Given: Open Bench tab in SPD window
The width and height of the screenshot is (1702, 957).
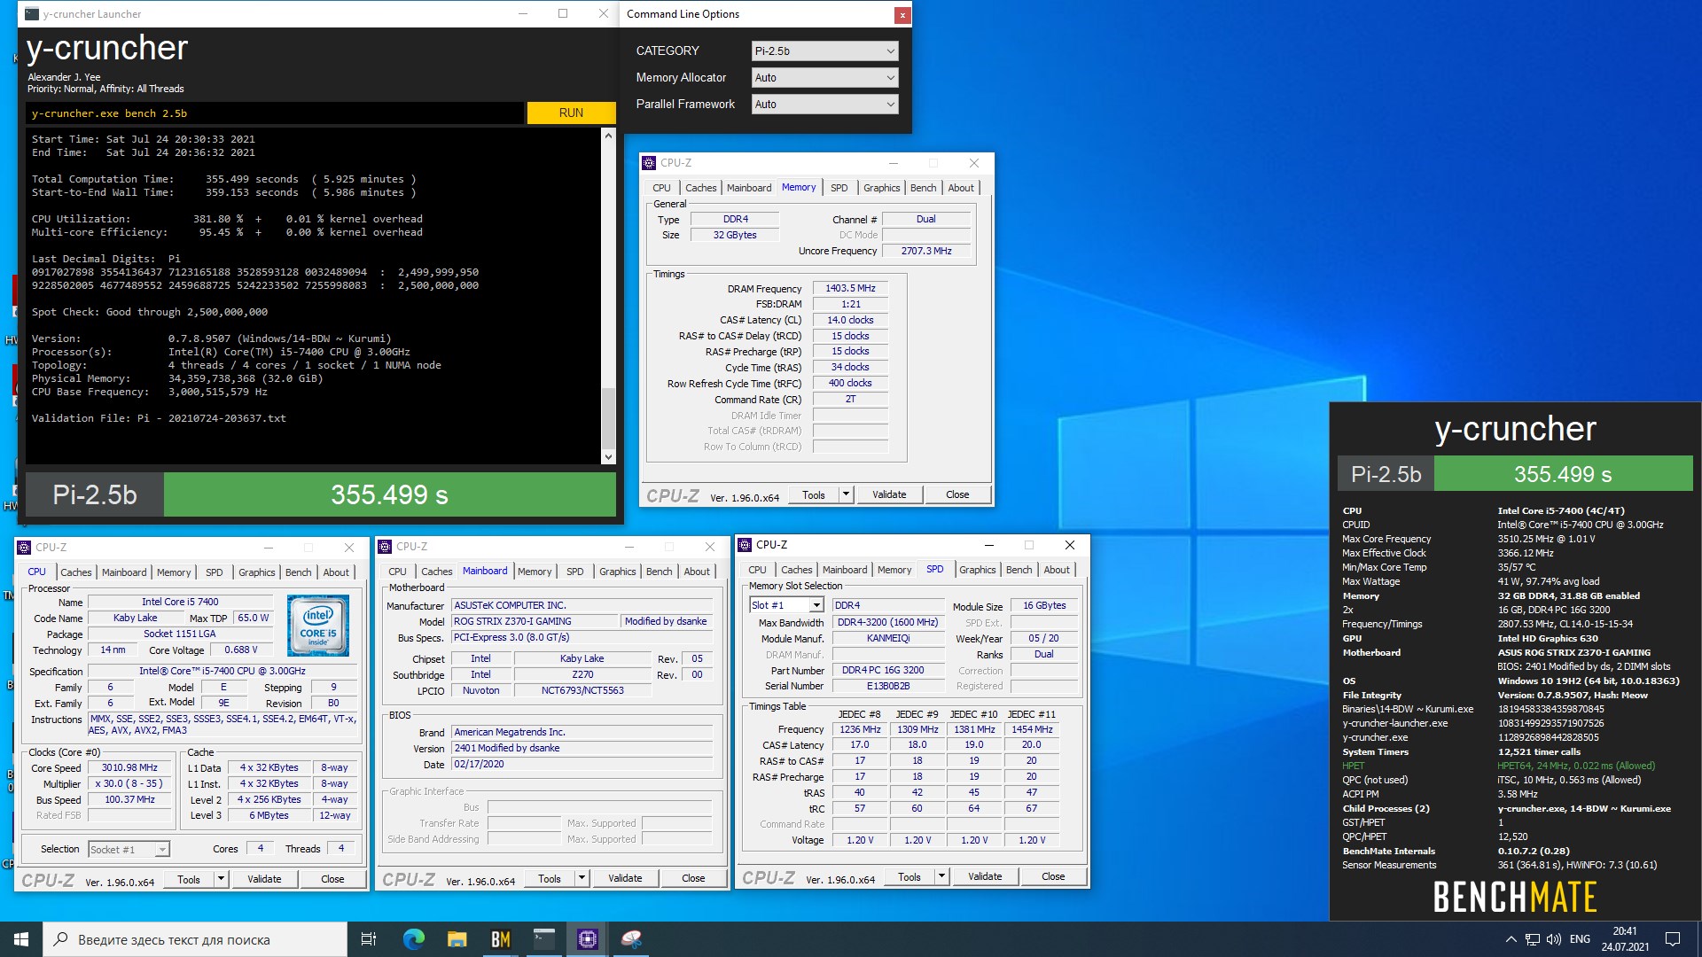Looking at the screenshot, I should click(1019, 570).
